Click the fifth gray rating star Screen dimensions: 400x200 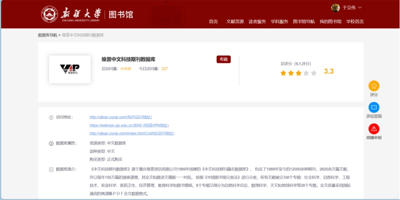tap(314, 73)
